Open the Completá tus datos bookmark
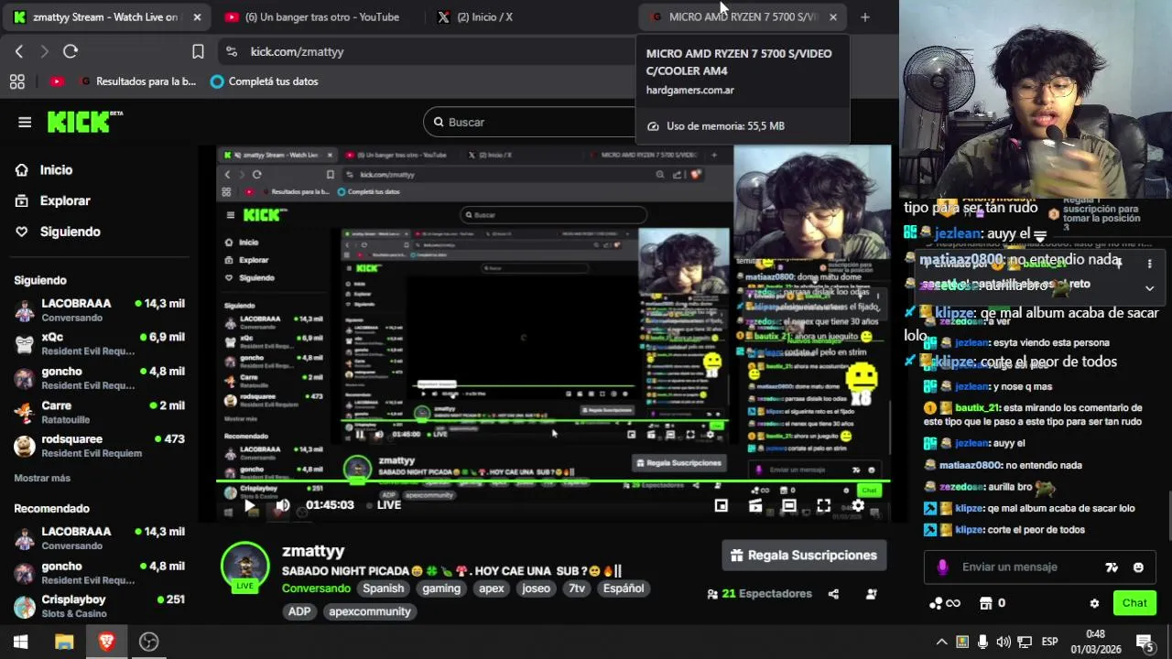 coord(265,81)
